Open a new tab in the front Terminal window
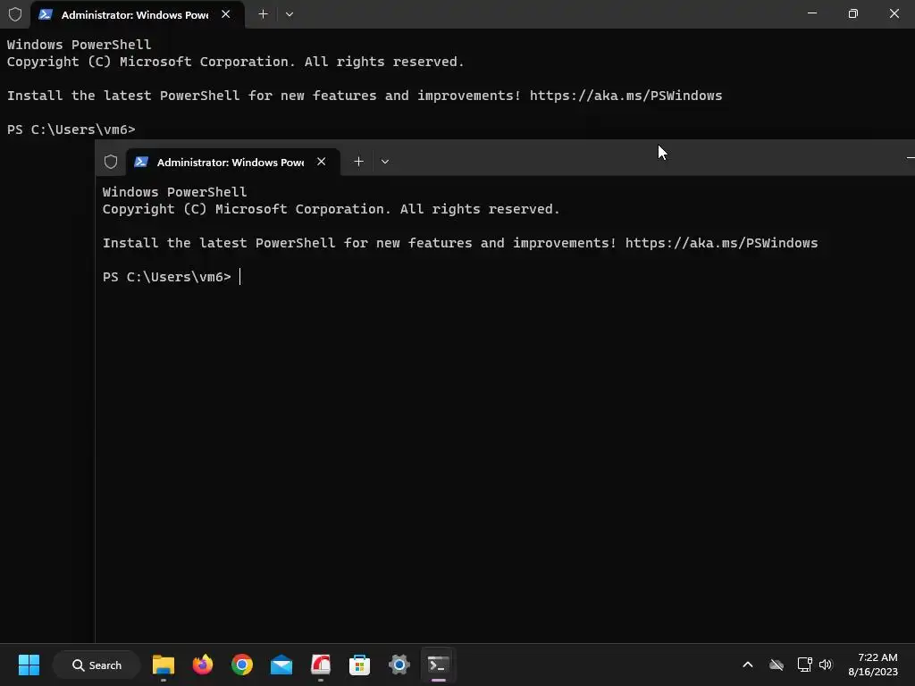Image resolution: width=915 pixels, height=686 pixels. [x=359, y=162]
